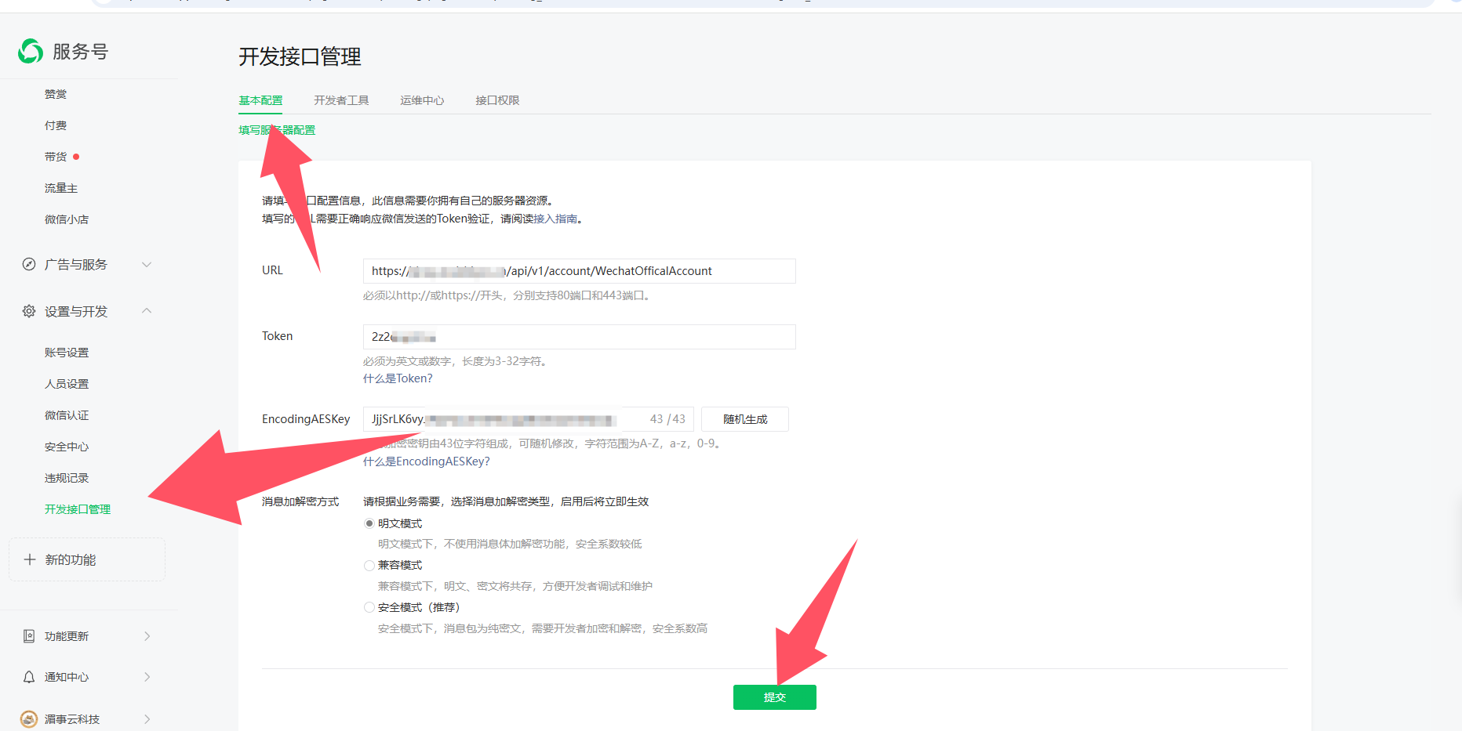Click the 设置与开发 gear icon
This screenshot has width=1462, height=731.
29,312
